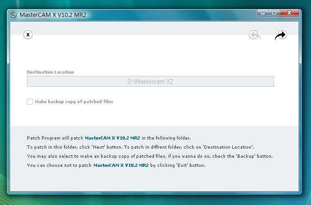Click the Destination Location path field

[150, 81]
